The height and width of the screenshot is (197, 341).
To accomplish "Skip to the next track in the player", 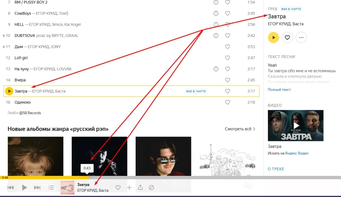I will [37, 187].
